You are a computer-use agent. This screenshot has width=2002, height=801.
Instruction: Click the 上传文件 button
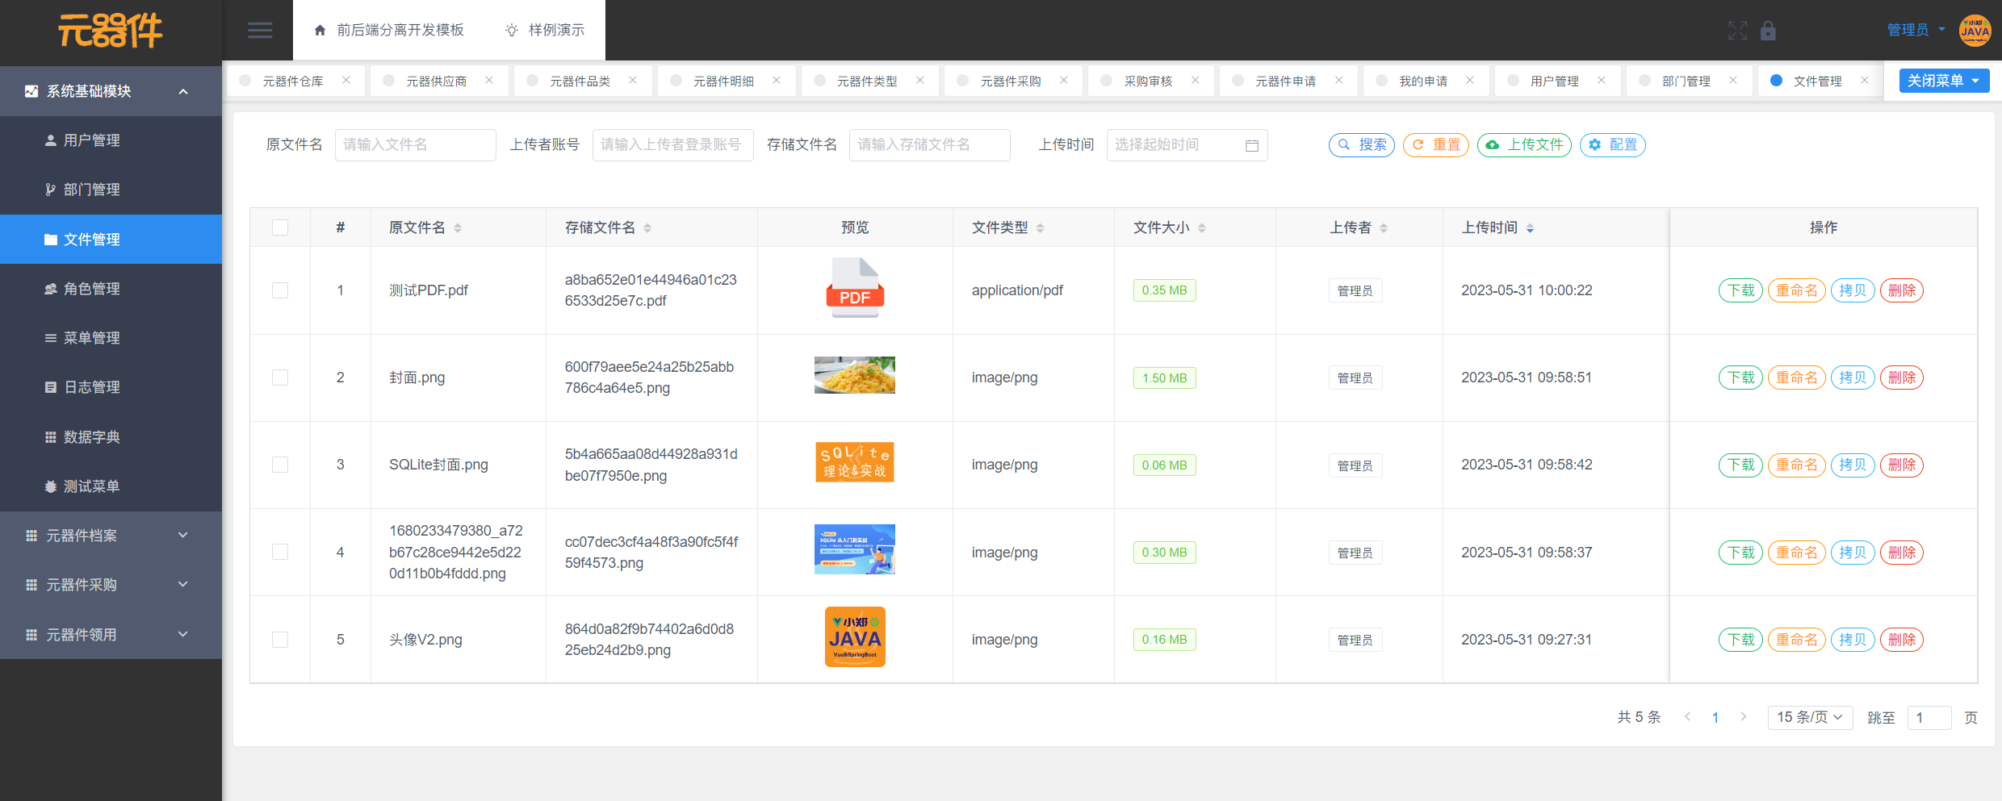(1524, 145)
